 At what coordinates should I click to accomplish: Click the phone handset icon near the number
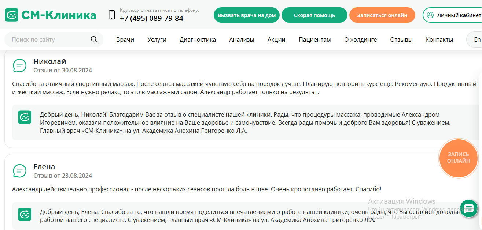click(111, 14)
